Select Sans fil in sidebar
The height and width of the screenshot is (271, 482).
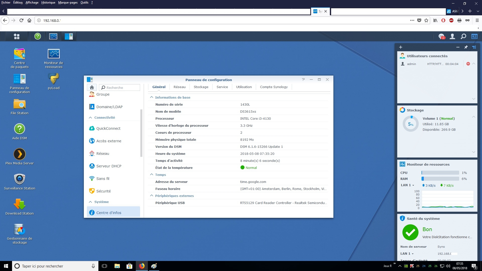click(x=113, y=179)
